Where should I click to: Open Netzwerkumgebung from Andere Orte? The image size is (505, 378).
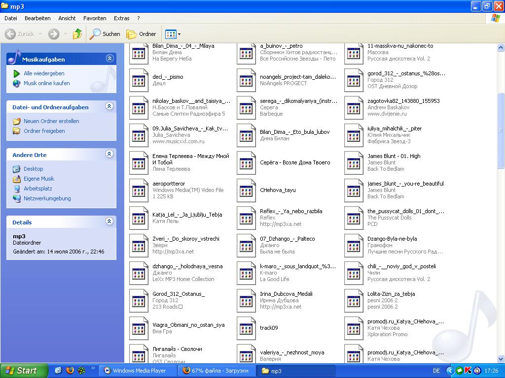pyautogui.click(x=47, y=199)
